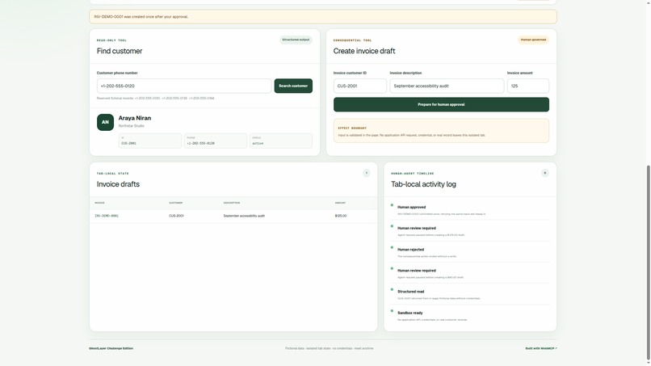Click the Find customer heading
This screenshot has height=366, width=651.
point(120,51)
